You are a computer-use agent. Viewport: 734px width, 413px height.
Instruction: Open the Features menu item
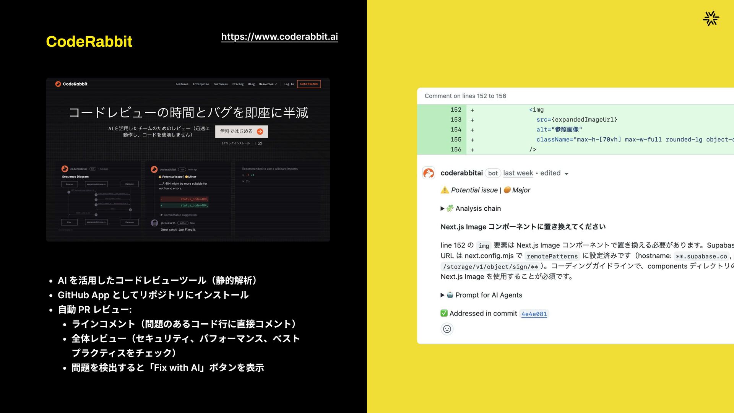(182, 84)
